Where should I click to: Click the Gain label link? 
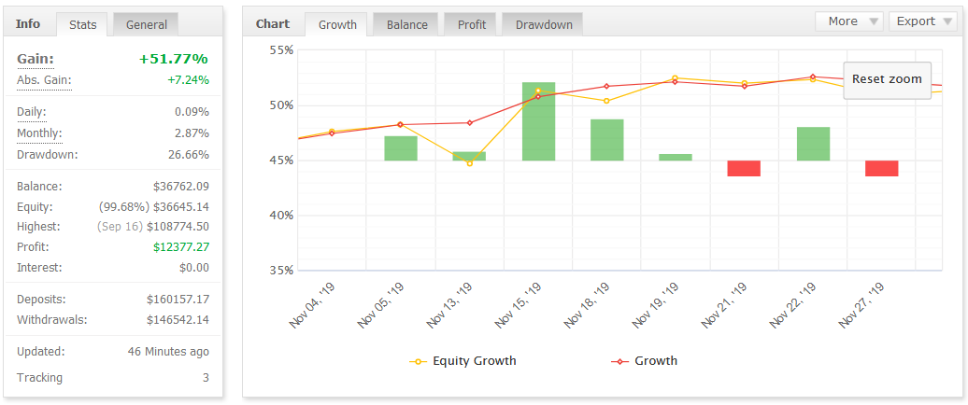click(36, 59)
